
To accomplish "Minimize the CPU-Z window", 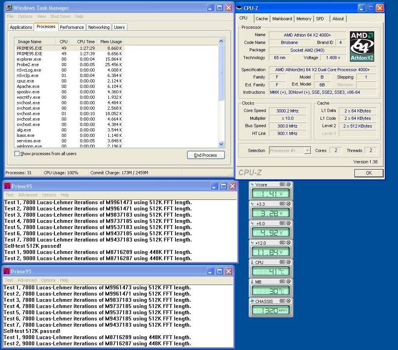I will pos(362,8).
